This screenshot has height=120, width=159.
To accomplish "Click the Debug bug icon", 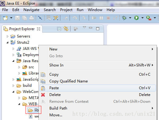I will coord(124,18).
